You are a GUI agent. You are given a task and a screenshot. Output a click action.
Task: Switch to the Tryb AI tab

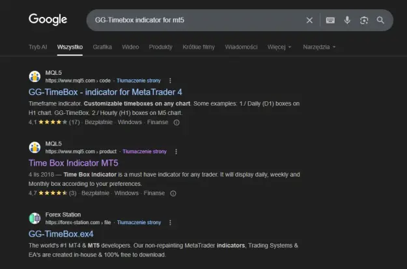(38, 47)
